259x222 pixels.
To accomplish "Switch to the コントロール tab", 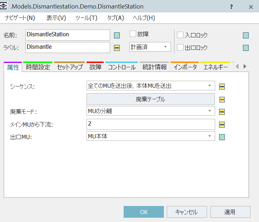I will (122, 67).
